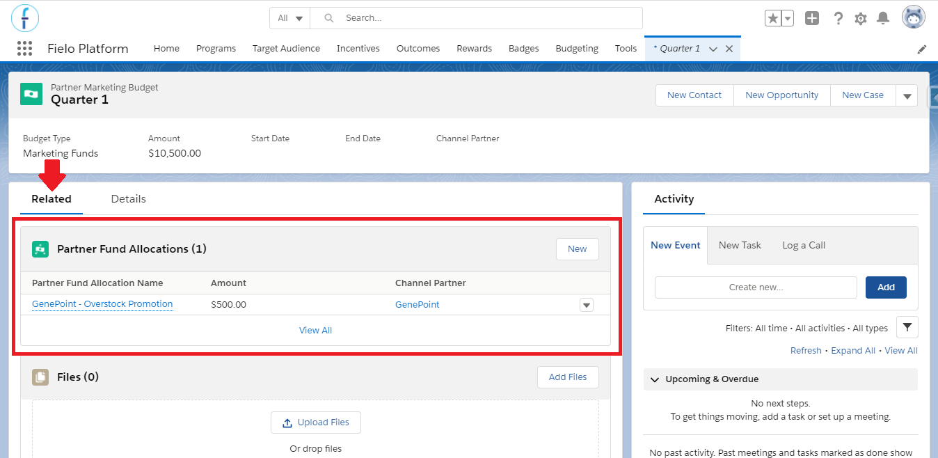Screen dimensions: 938x458
Task: Select the Log a Call tab
Action: pos(804,245)
